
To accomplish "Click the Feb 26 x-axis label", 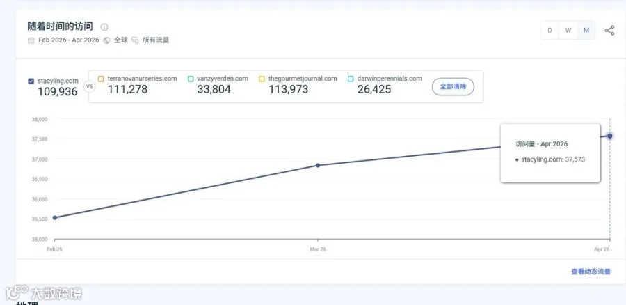I will click(x=55, y=249).
